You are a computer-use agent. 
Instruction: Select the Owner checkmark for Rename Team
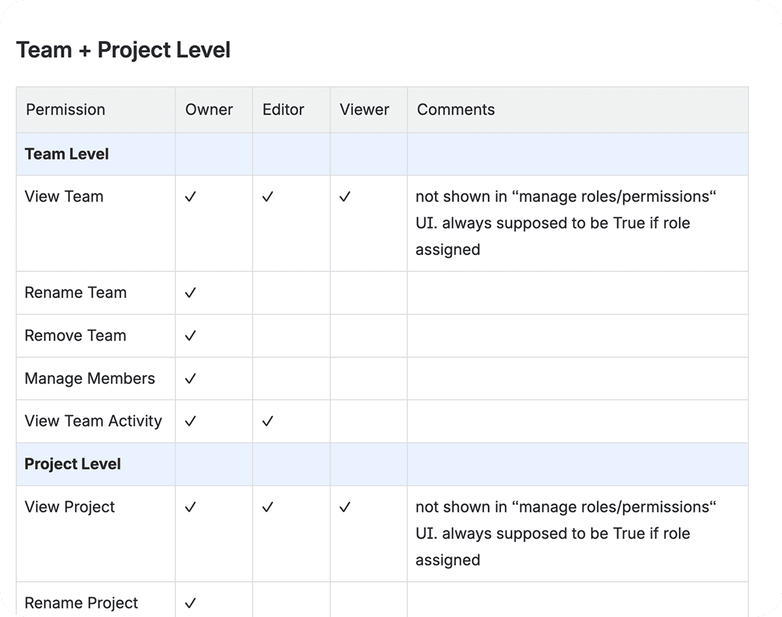point(190,293)
